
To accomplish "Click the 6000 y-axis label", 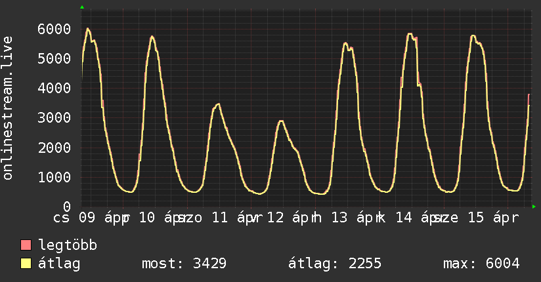I will click(54, 29).
